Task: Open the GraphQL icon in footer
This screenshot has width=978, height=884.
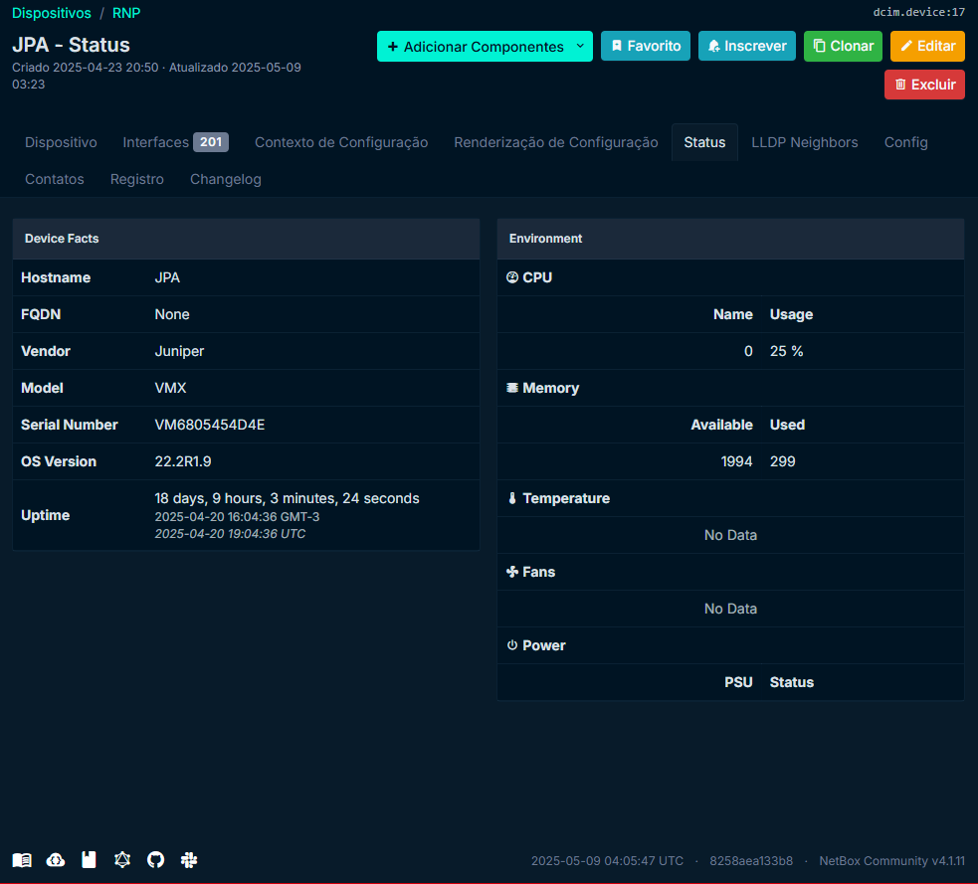Action: pos(122,860)
